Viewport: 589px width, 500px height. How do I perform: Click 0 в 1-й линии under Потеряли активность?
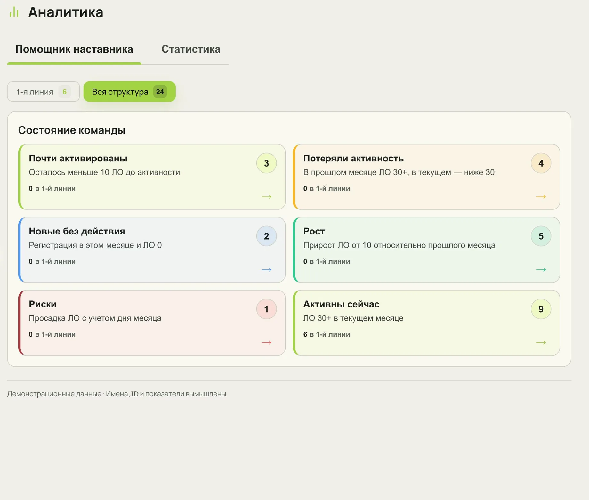click(x=327, y=188)
